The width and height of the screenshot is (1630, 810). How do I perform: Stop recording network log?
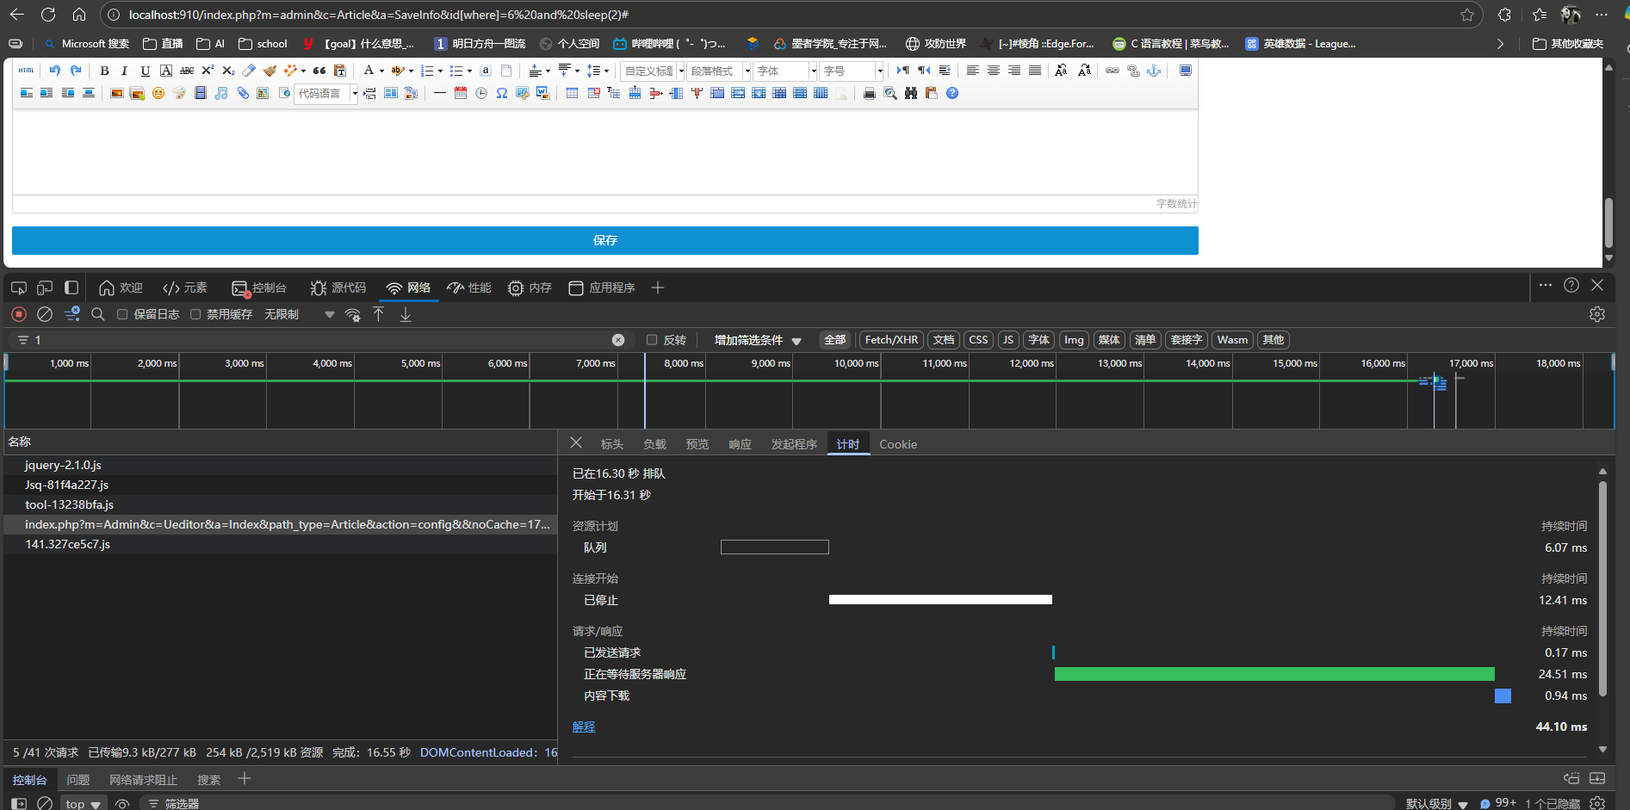pos(19,314)
